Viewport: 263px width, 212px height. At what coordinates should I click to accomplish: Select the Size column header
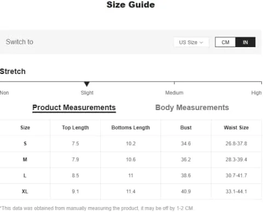(x=25, y=128)
